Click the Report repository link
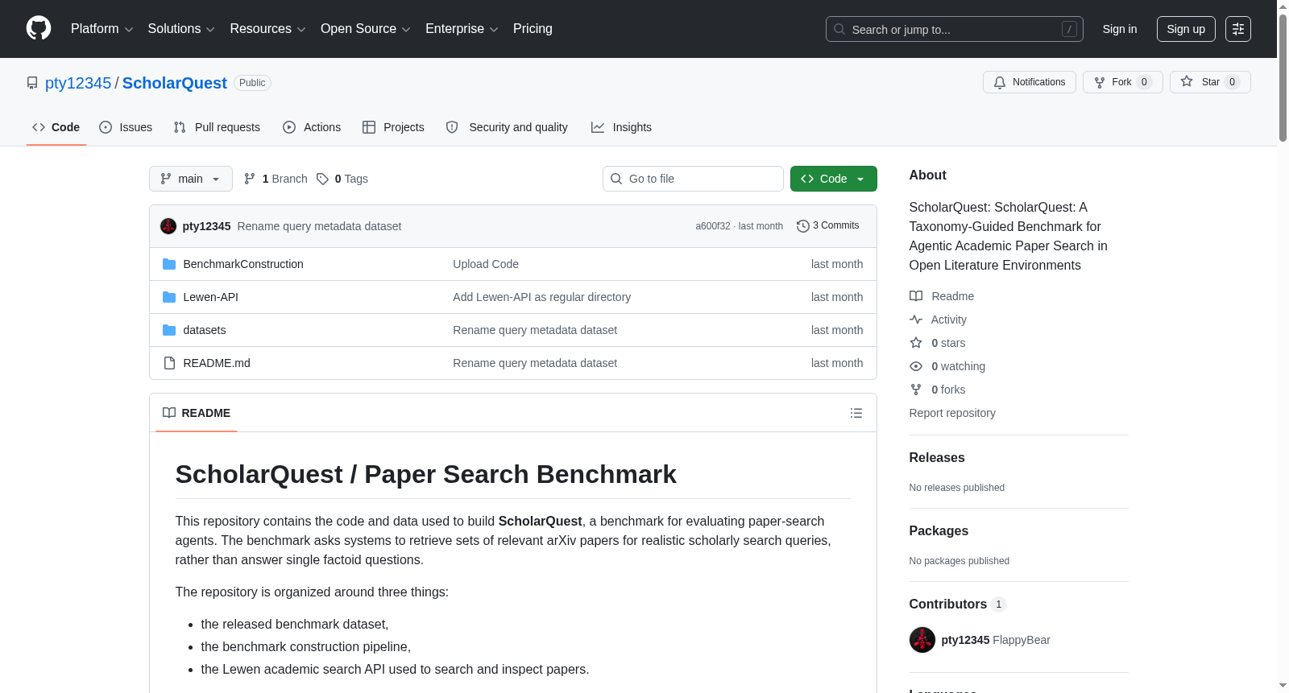Viewport: 1289px width, 693px height. pyautogui.click(x=952, y=413)
